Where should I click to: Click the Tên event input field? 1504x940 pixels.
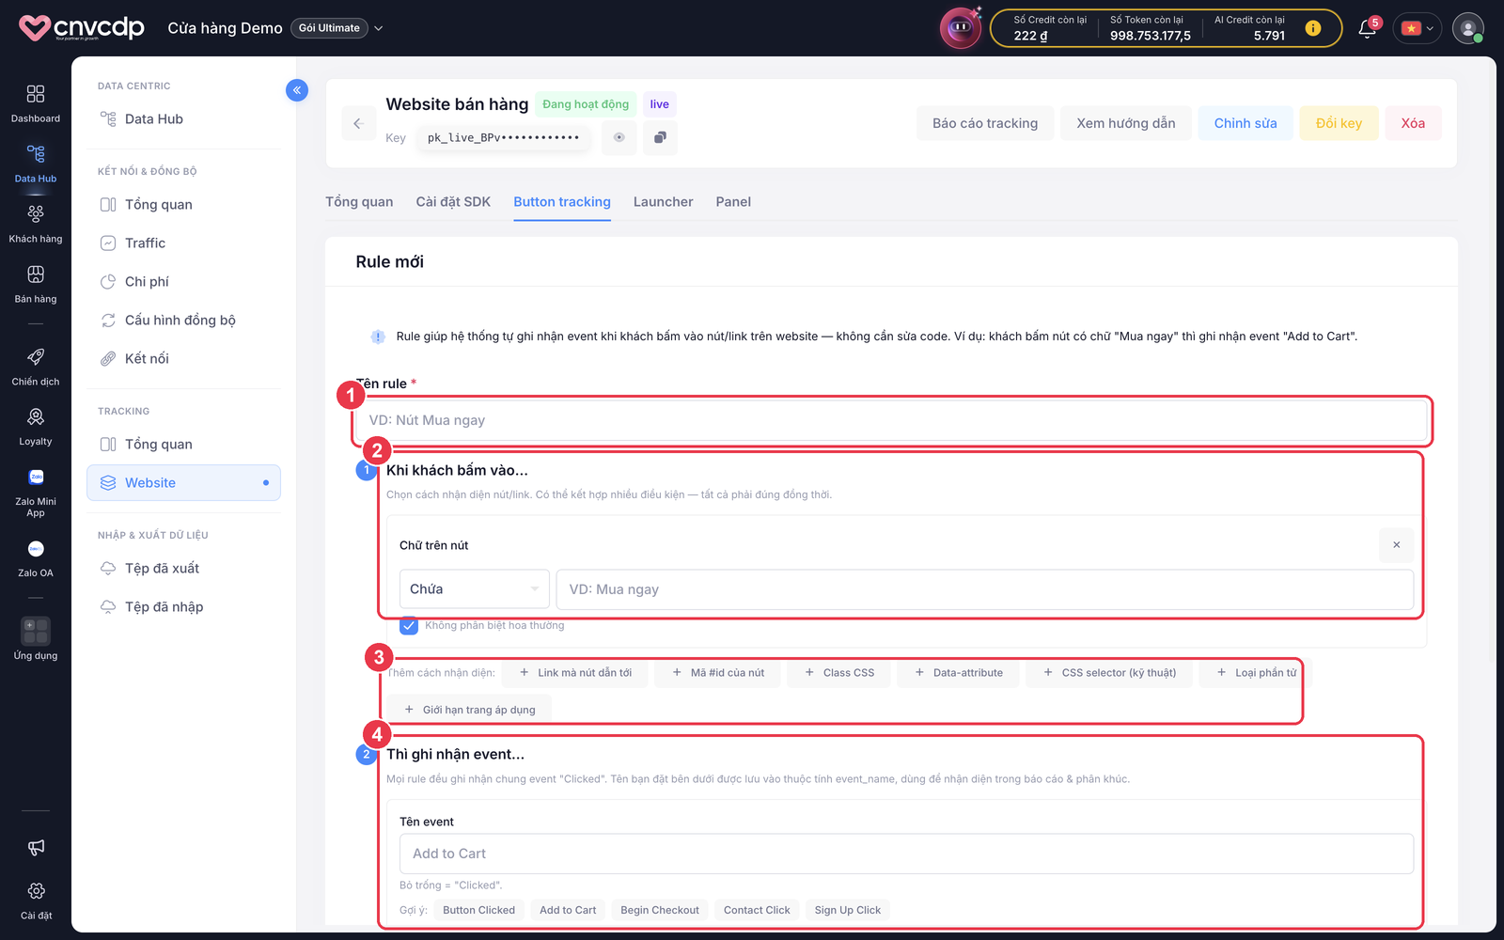point(906,854)
